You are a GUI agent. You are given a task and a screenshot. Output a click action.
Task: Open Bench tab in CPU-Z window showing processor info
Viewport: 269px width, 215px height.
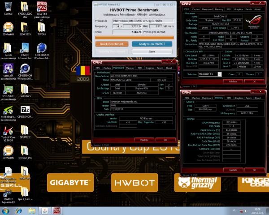tap(248, 9)
